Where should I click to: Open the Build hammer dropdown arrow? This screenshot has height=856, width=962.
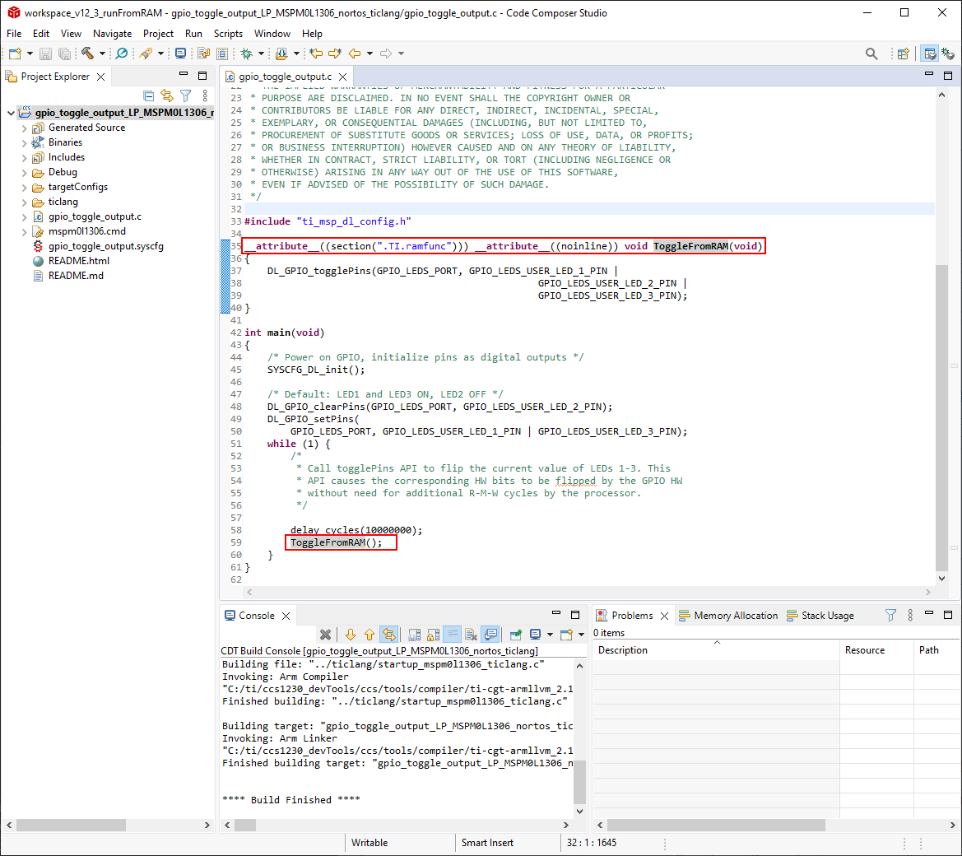pyautogui.click(x=102, y=53)
